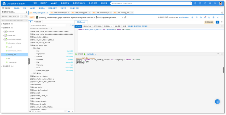Run the SQL with the 执行(F8) button
This screenshot has width=226, height=115.
click(x=78, y=26)
